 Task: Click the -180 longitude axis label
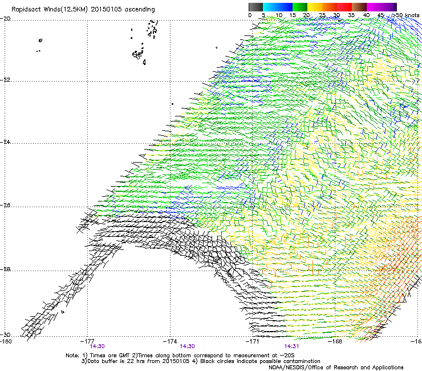click(6, 341)
